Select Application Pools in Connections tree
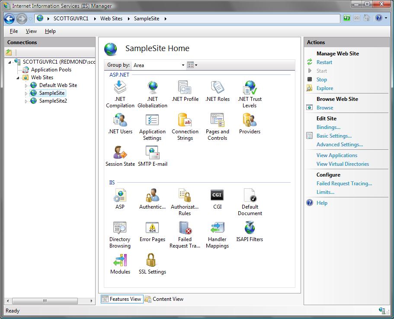This screenshot has width=394, height=319. 51,70
